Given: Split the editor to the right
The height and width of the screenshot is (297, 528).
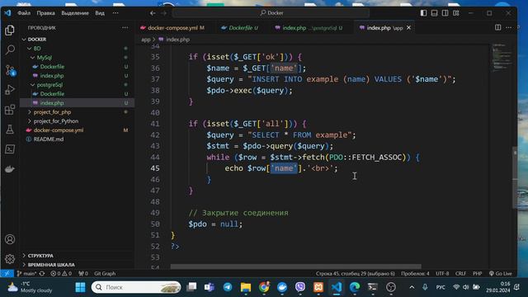Looking at the screenshot, I should 497,27.
